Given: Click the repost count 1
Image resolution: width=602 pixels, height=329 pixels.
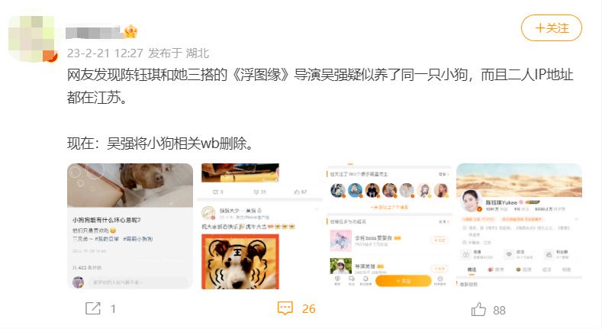Looking at the screenshot, I should pyautogui.click(x=113, y=308).
